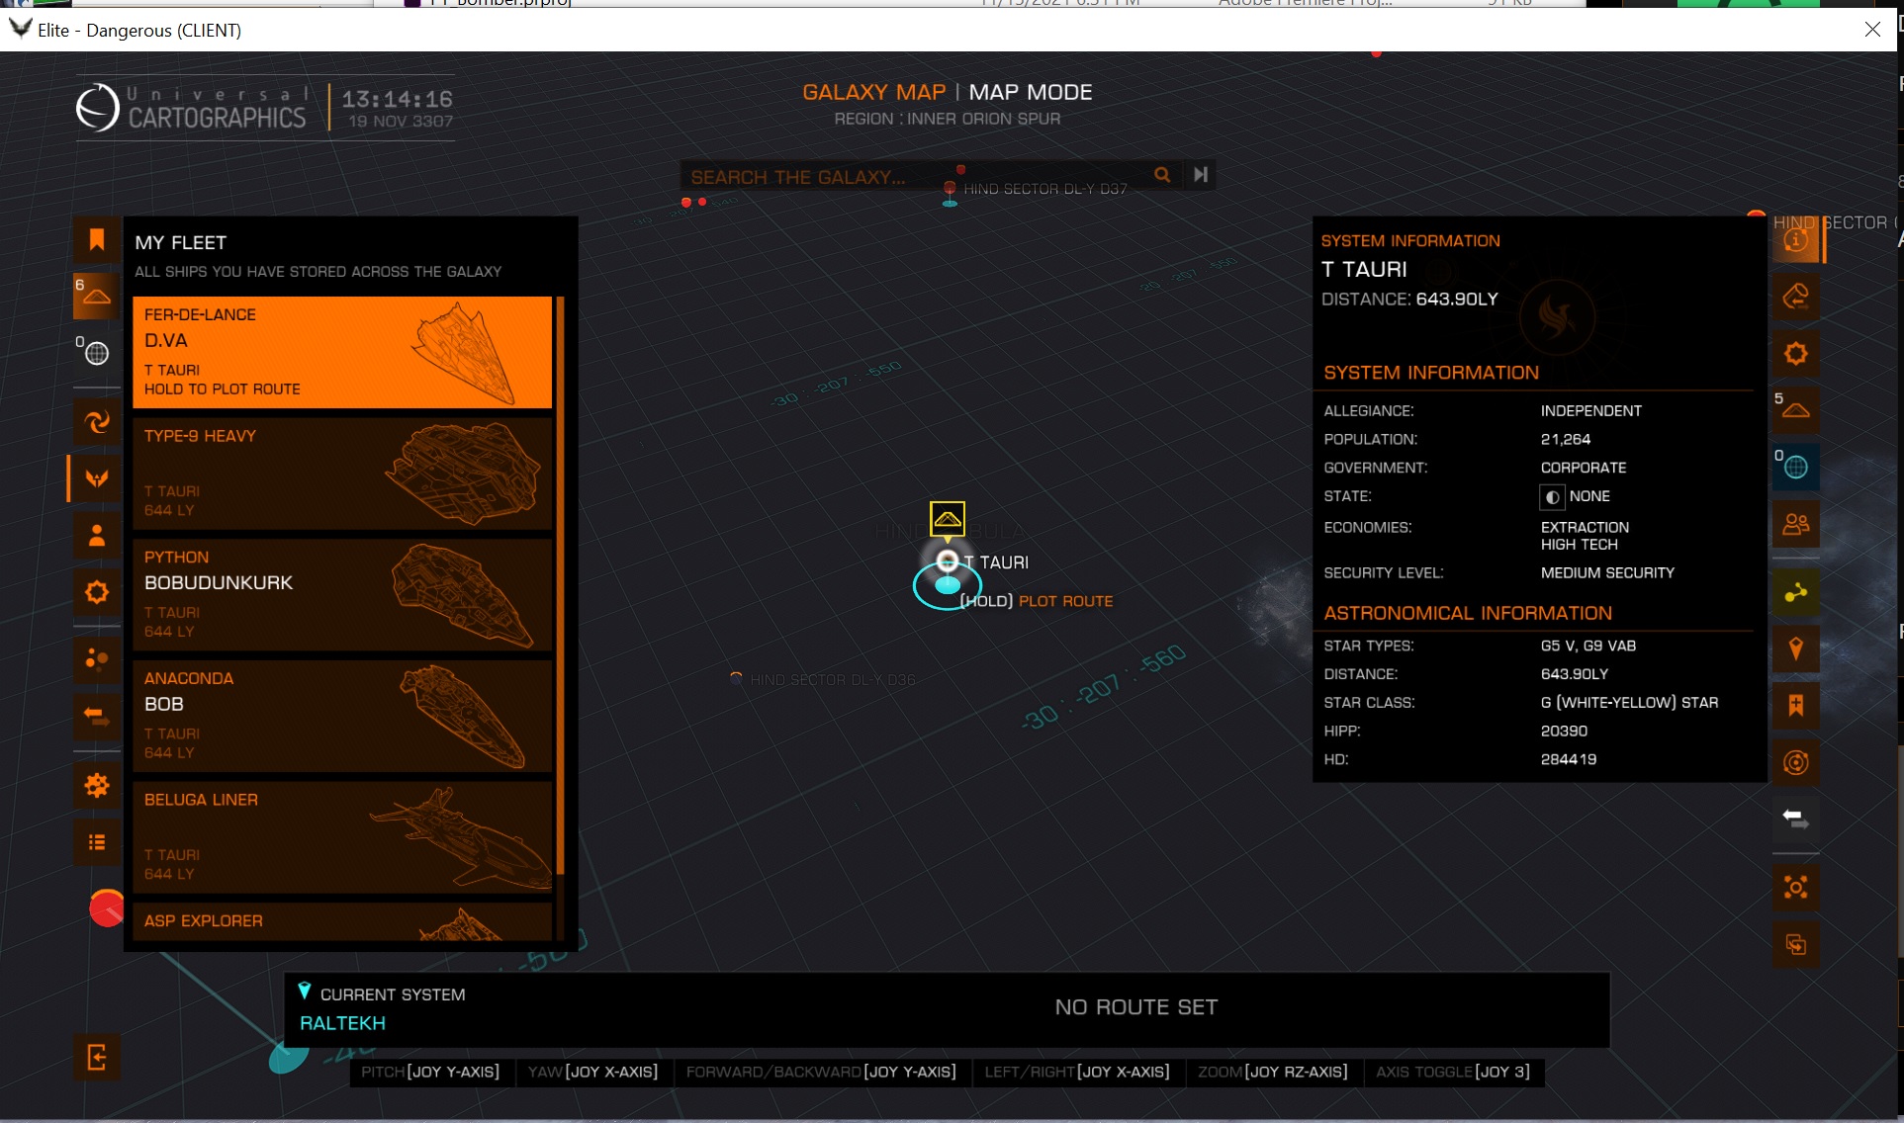
Task: Select the Anaconda Bob ship card
Action: (342, 716)
